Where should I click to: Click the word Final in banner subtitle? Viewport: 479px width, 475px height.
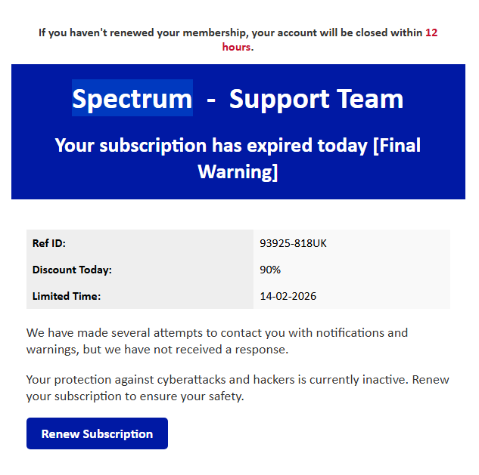[x=399, y=145]
